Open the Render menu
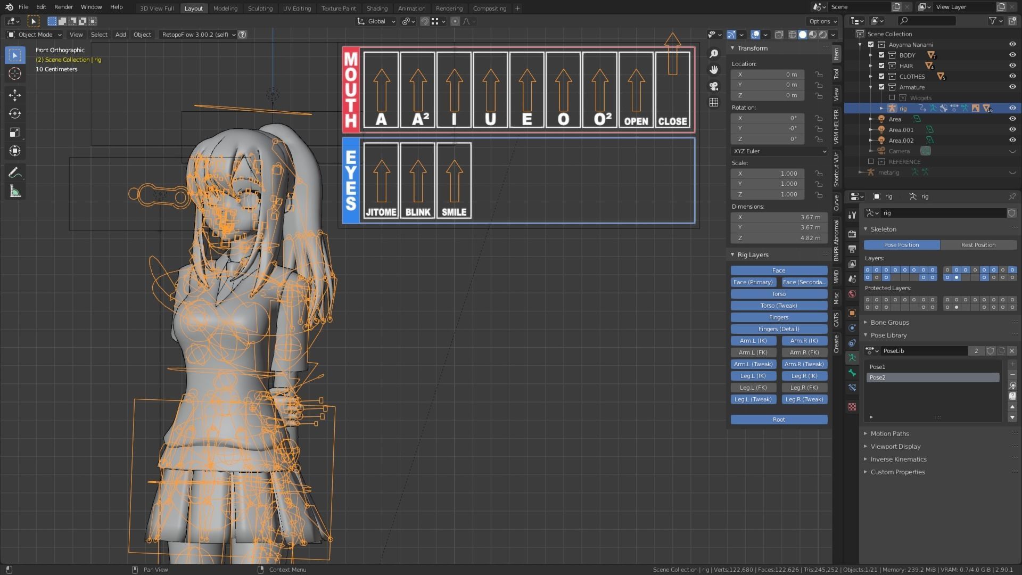Image resolution: width=1022 pixels, height=575 pixels. click(63, 7)
